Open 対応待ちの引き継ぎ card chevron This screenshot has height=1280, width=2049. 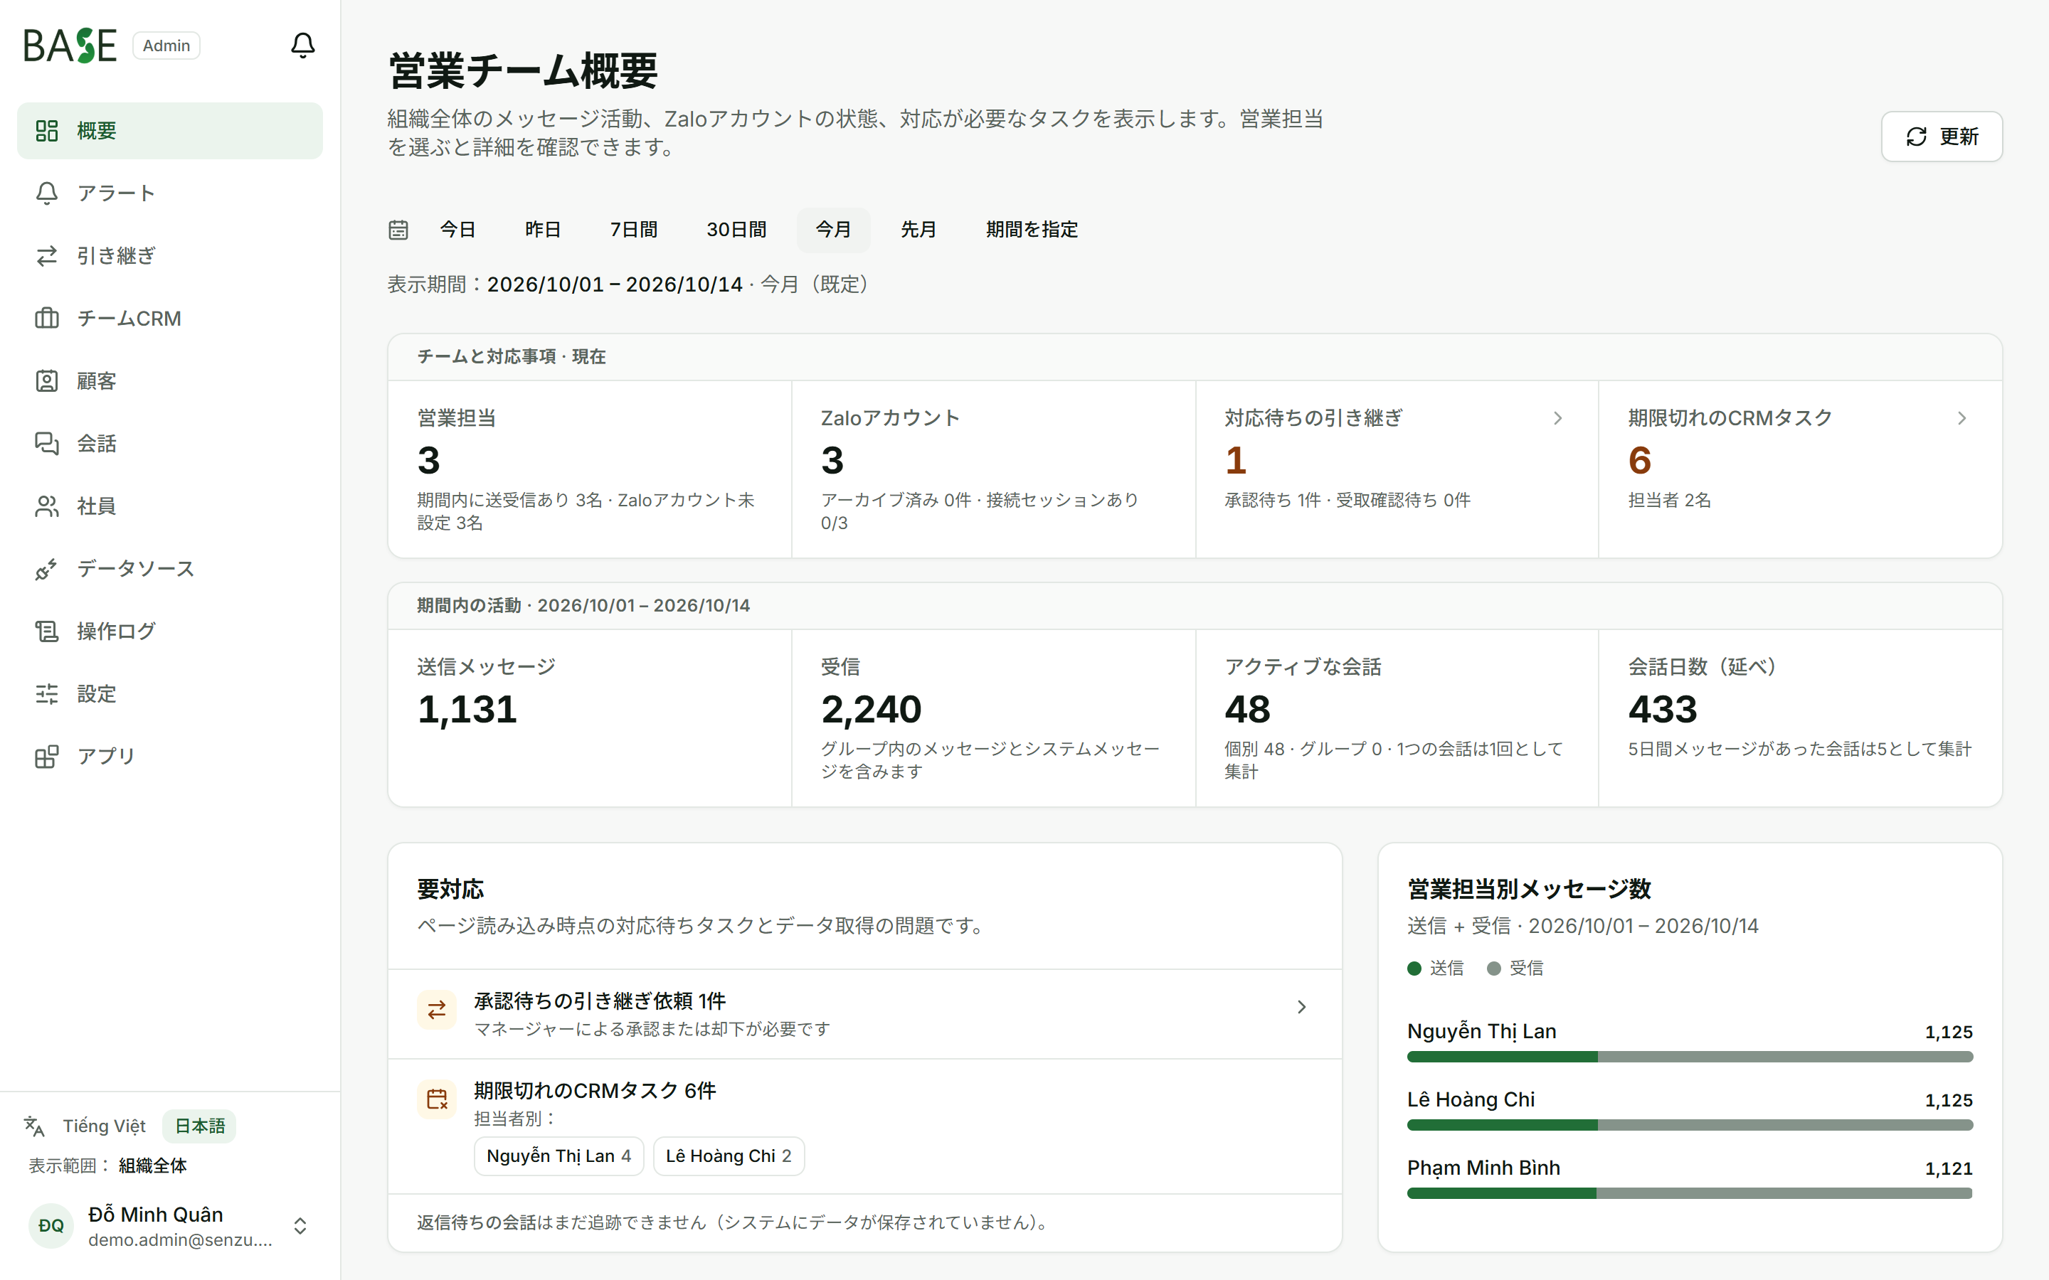click(1558, 418)
